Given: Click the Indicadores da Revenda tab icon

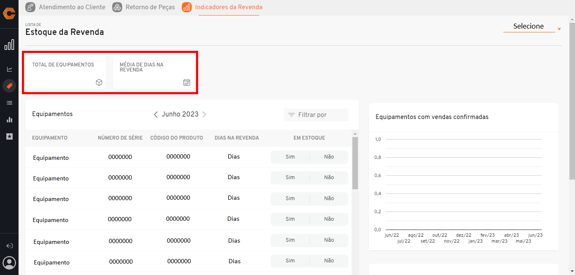Looking at the screenshot, I should pyautogui.click(x=187, y=7).
